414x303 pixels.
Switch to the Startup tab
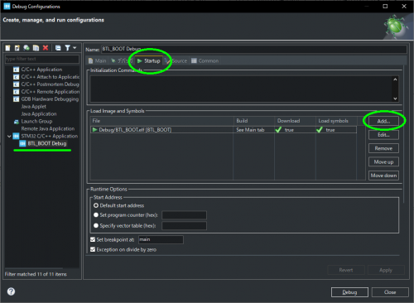pos(148,61)
